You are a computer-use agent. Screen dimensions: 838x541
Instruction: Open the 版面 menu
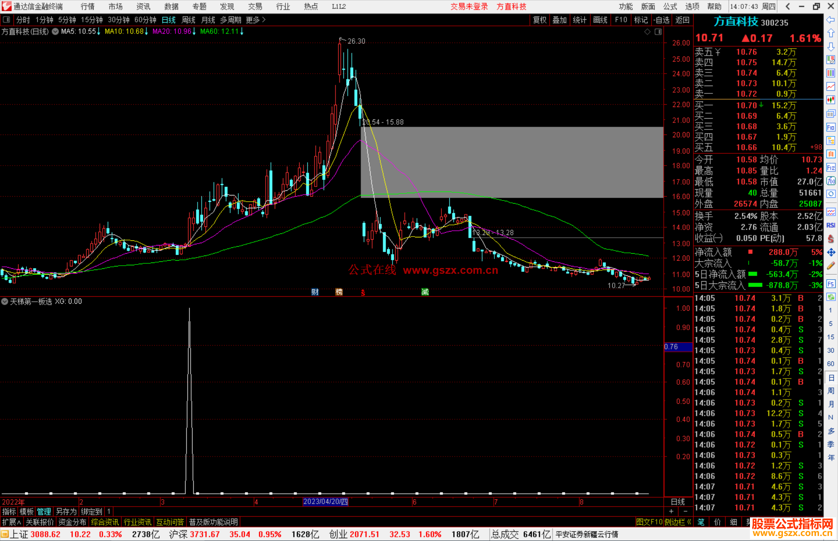click(648, 7)
